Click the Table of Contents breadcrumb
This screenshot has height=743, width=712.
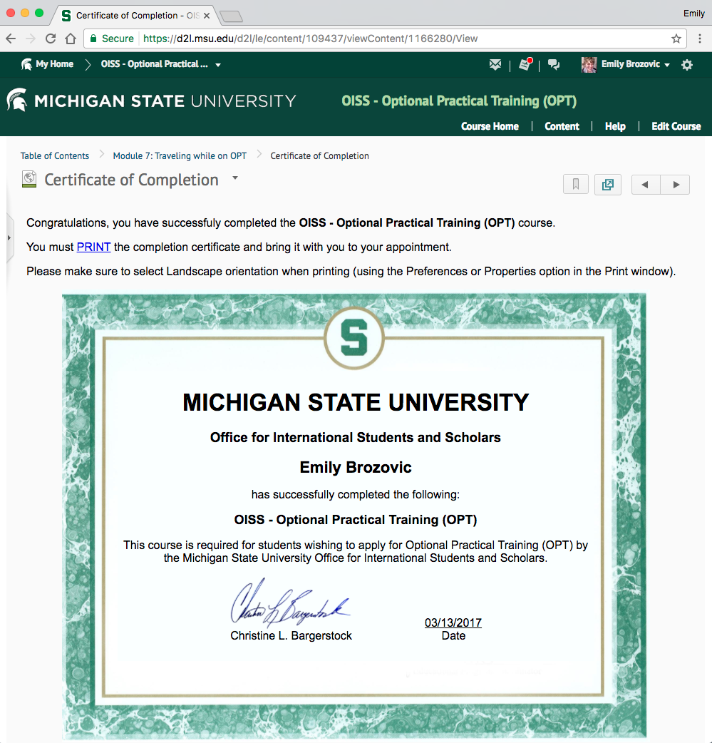pos(55,155)
